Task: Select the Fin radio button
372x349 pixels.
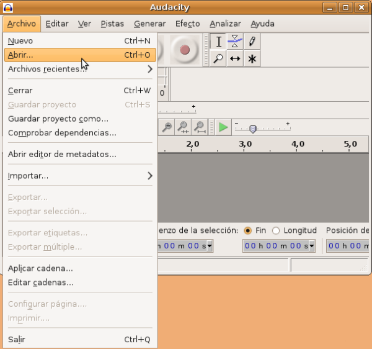Action: pyautogui.click(x=248, y=230)
